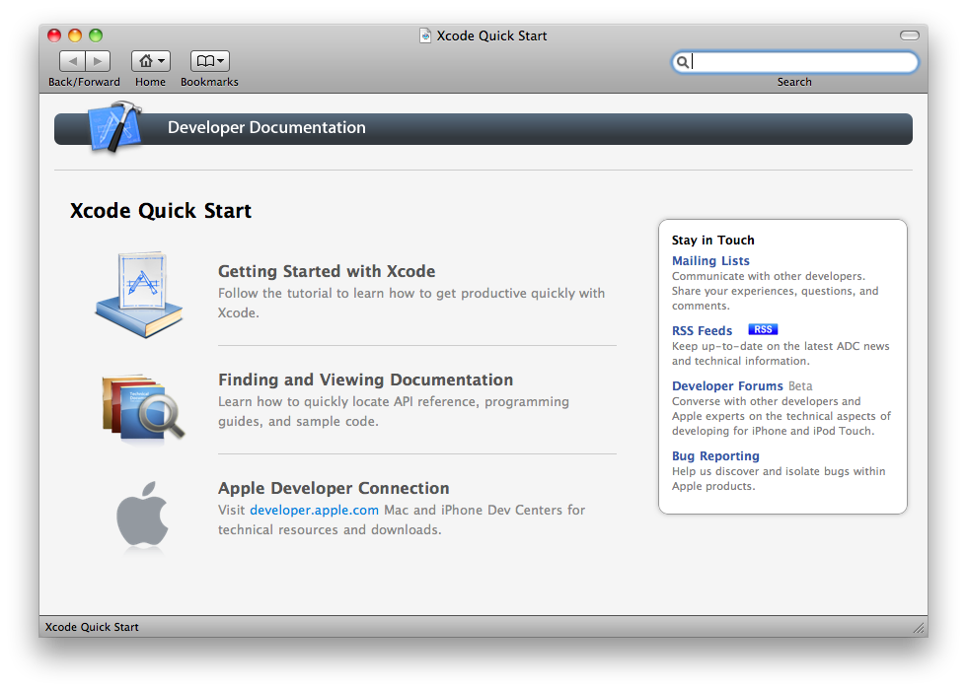
Task: Open the Mailing Lists link
Action: coord(710,260)
